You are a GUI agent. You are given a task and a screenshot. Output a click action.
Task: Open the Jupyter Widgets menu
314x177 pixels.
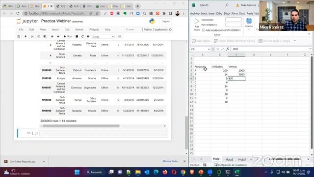[94, 29]
